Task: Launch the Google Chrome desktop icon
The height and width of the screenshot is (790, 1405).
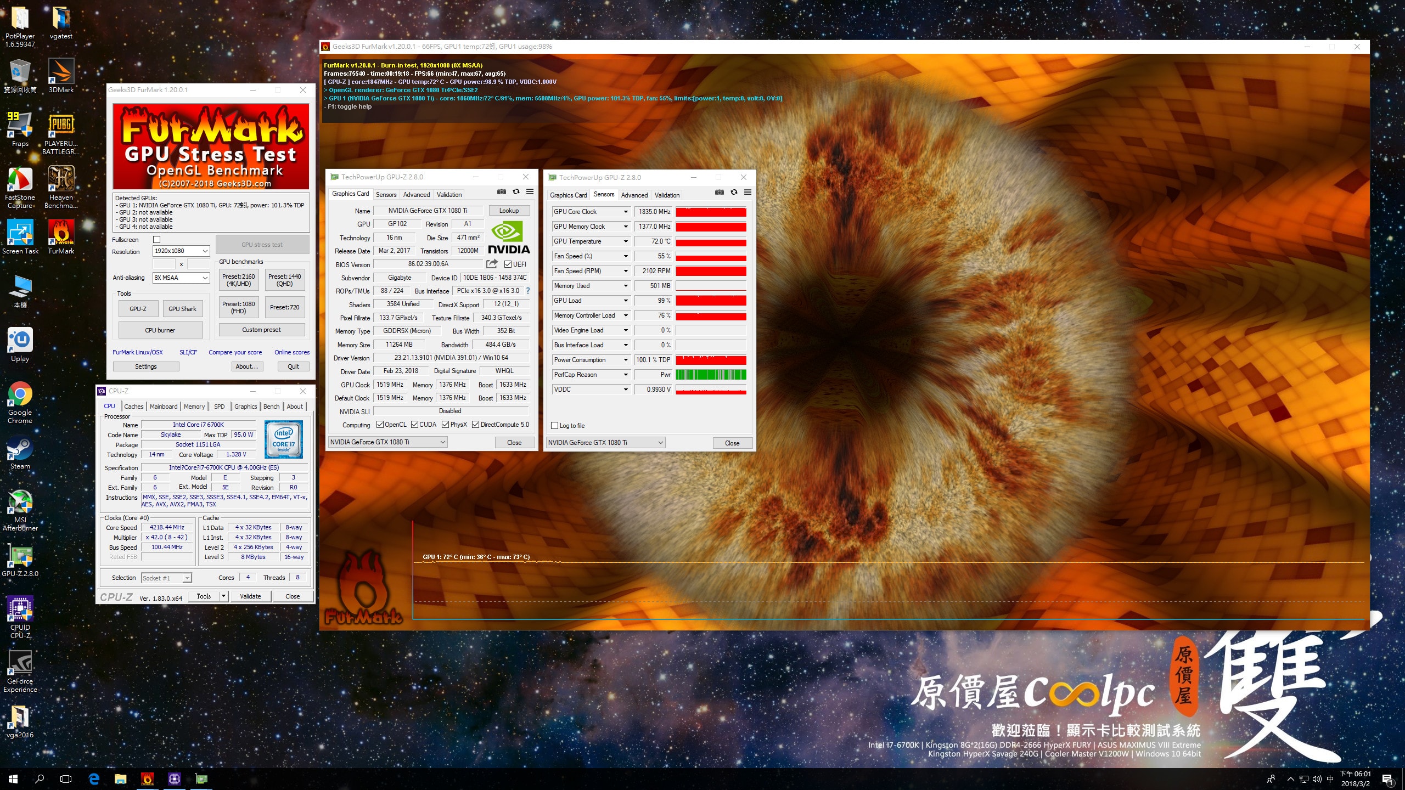Action: 20,403
